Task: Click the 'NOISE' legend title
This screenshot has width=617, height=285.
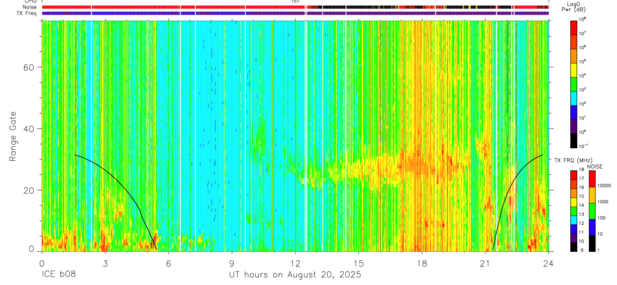Action: (x=594, y=166)
